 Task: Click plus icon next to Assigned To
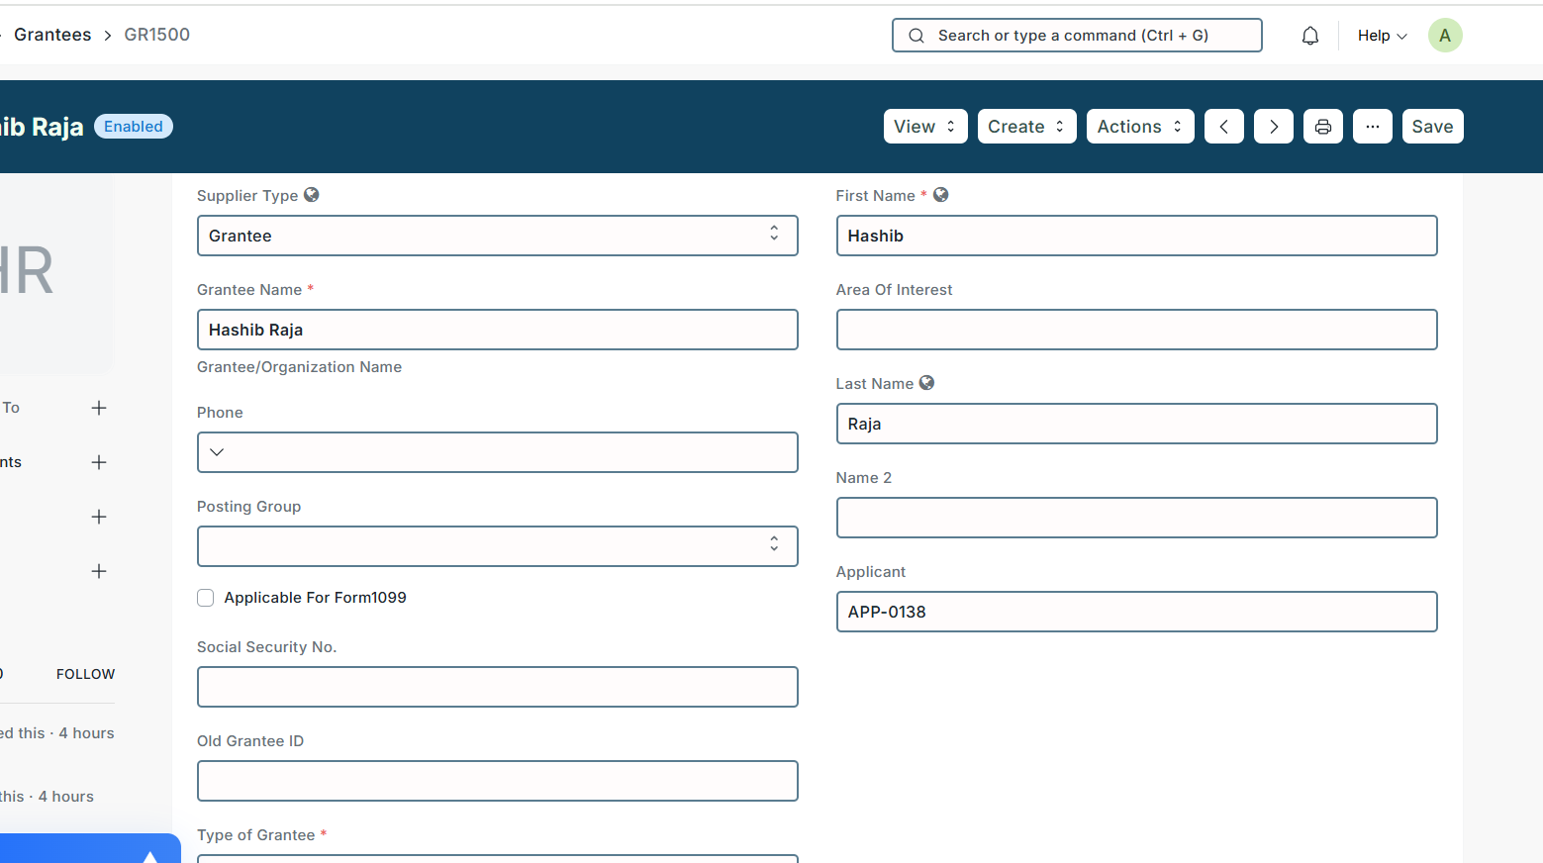(99, 408)
